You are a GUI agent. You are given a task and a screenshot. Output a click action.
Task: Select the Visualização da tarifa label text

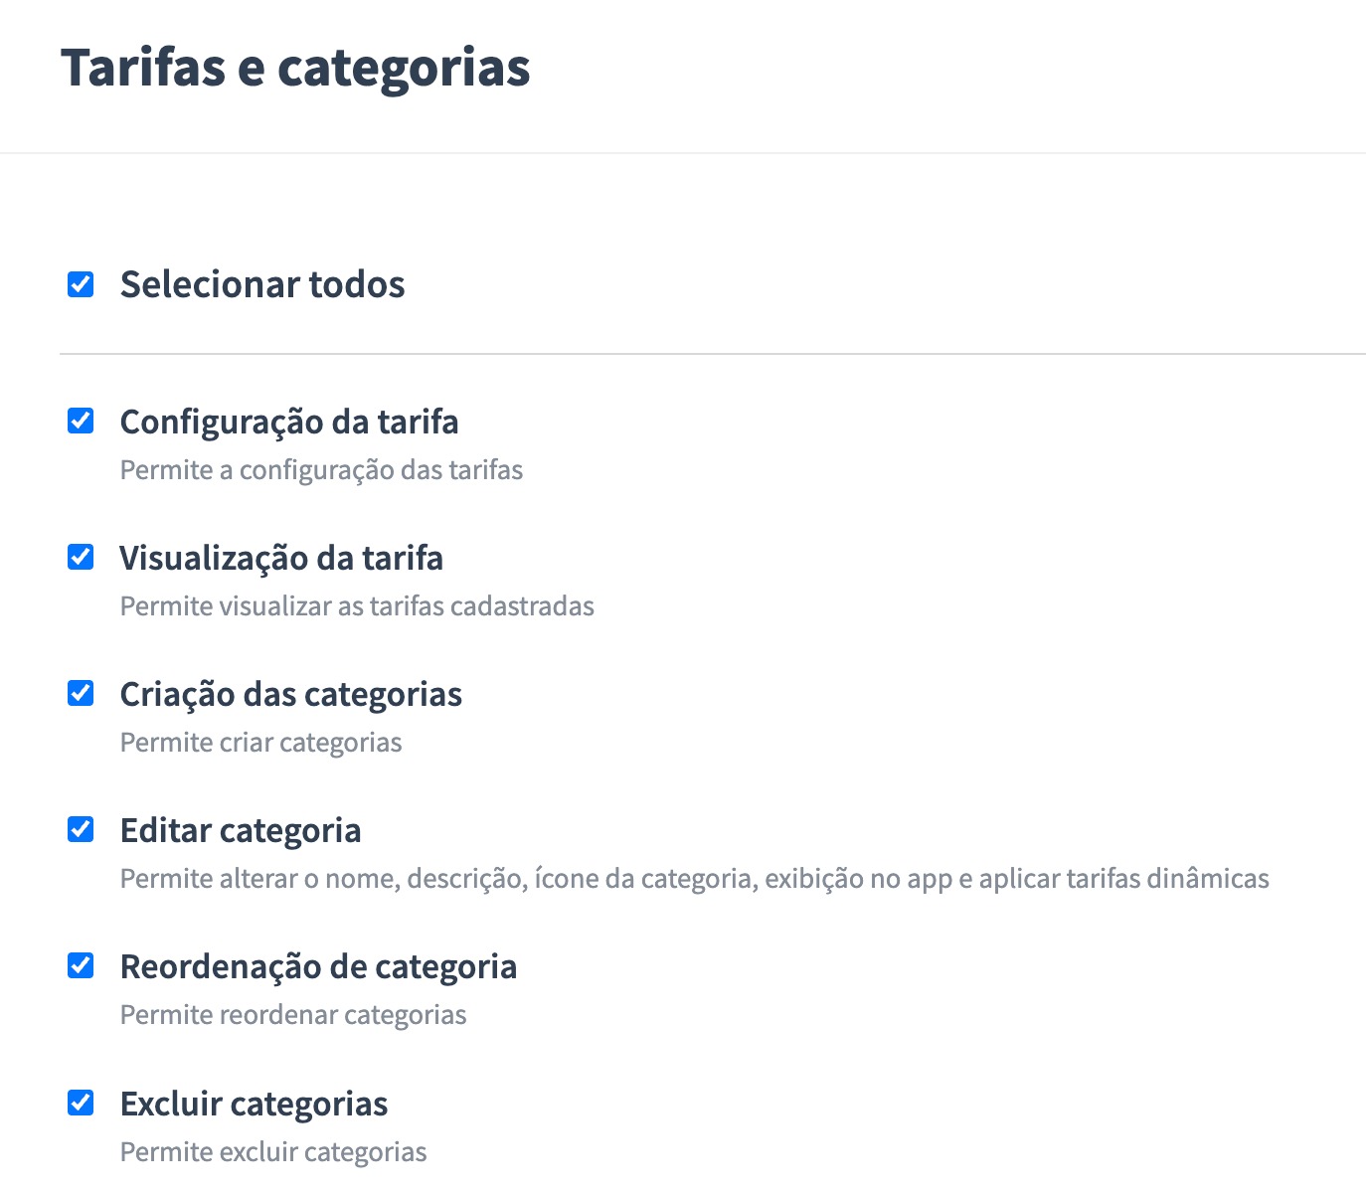click(281, 559)
